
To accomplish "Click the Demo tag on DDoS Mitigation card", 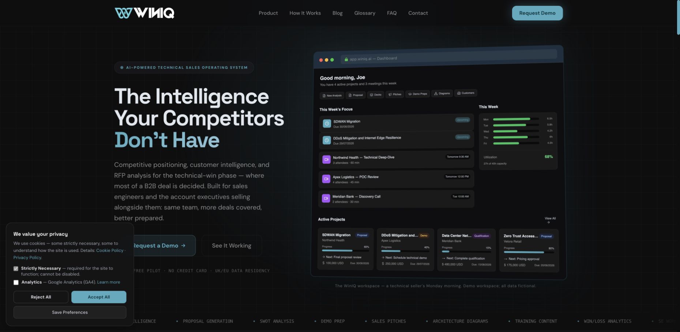I will [424, 235].
